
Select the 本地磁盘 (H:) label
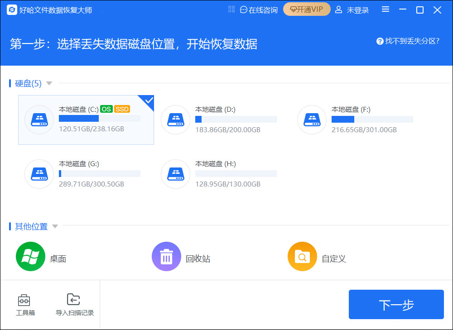click(216, 164)
